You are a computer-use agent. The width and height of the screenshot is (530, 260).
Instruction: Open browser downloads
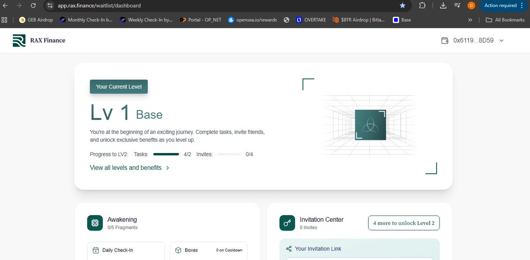(443, 6)
